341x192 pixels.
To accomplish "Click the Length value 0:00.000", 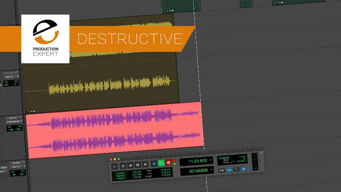I will [x=166, y=175].
